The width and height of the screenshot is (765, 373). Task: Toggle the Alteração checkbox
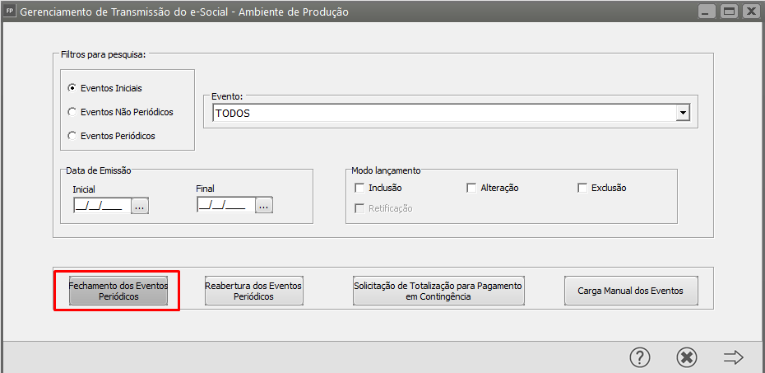[471, 188]
